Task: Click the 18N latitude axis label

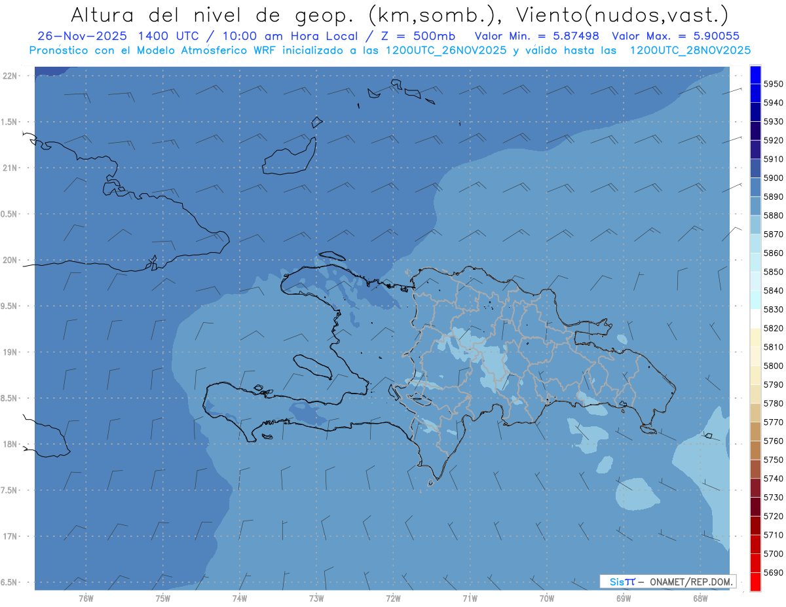Action: click(x=10, y=444)
